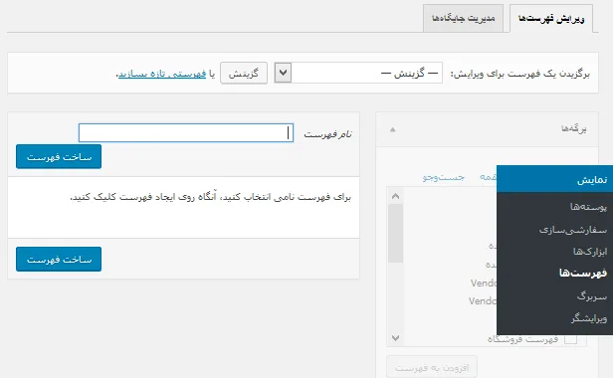Click the افزودن به فهرست button
Image resolution: width=613 pixels, height=378 pixels.
point(432,367)
